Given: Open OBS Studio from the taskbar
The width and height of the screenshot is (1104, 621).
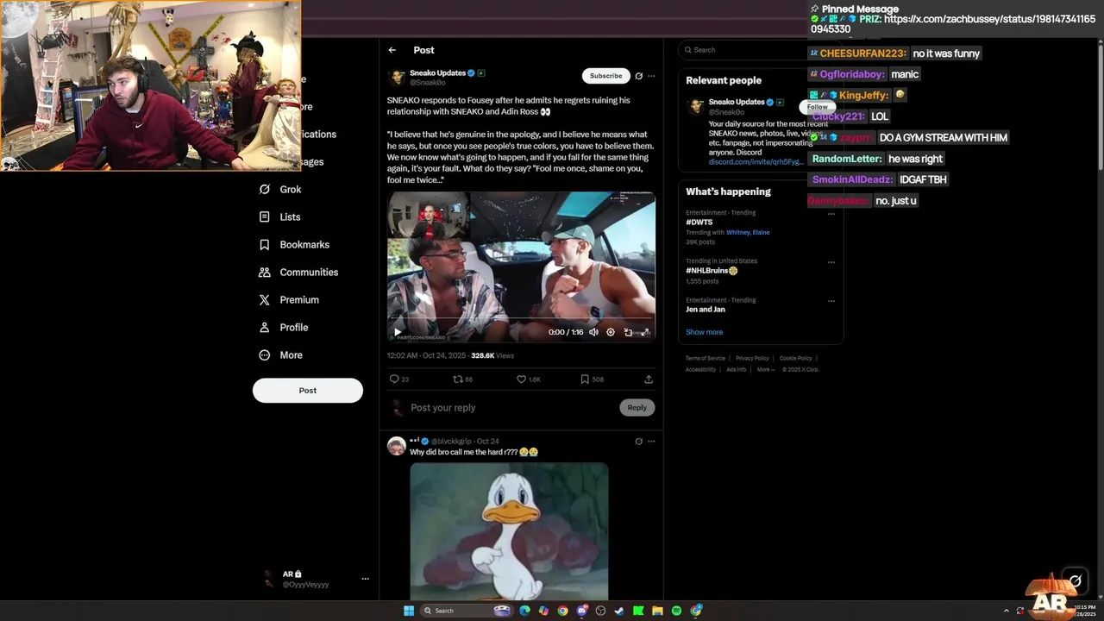Looking at the screenshot, I should pyautogui.click(x=600, y=611).
